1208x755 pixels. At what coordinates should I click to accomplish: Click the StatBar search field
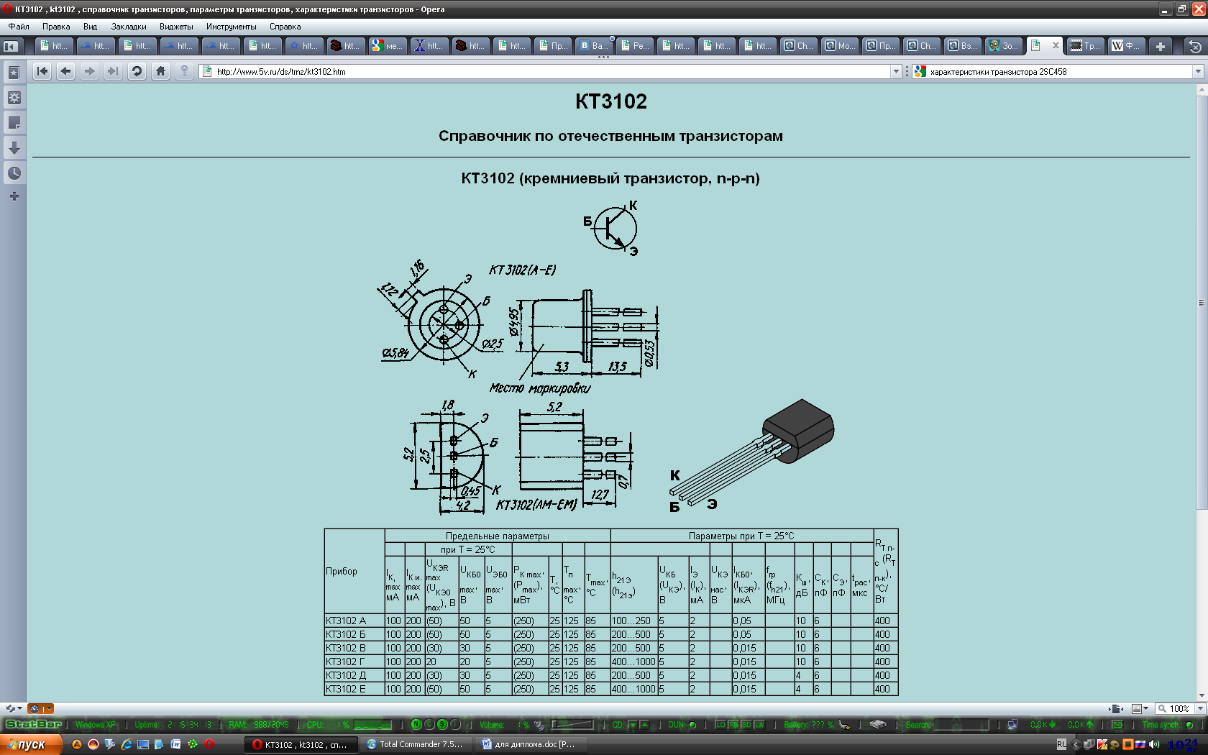(961, 724)
